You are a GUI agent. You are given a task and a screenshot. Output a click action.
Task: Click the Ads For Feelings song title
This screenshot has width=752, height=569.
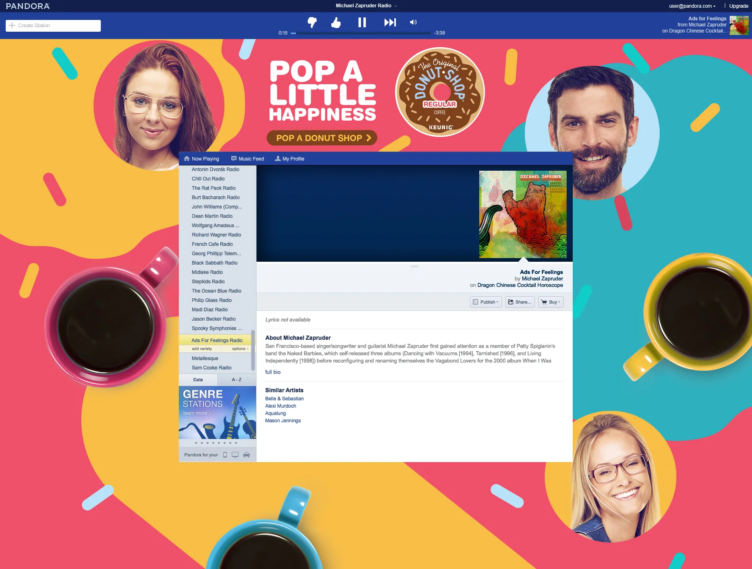point(541,272)
